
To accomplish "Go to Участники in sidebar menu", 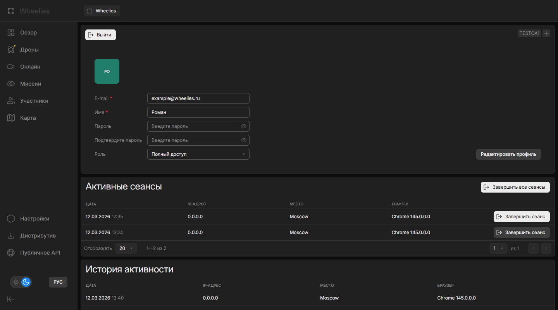I will tap(34, 101).
